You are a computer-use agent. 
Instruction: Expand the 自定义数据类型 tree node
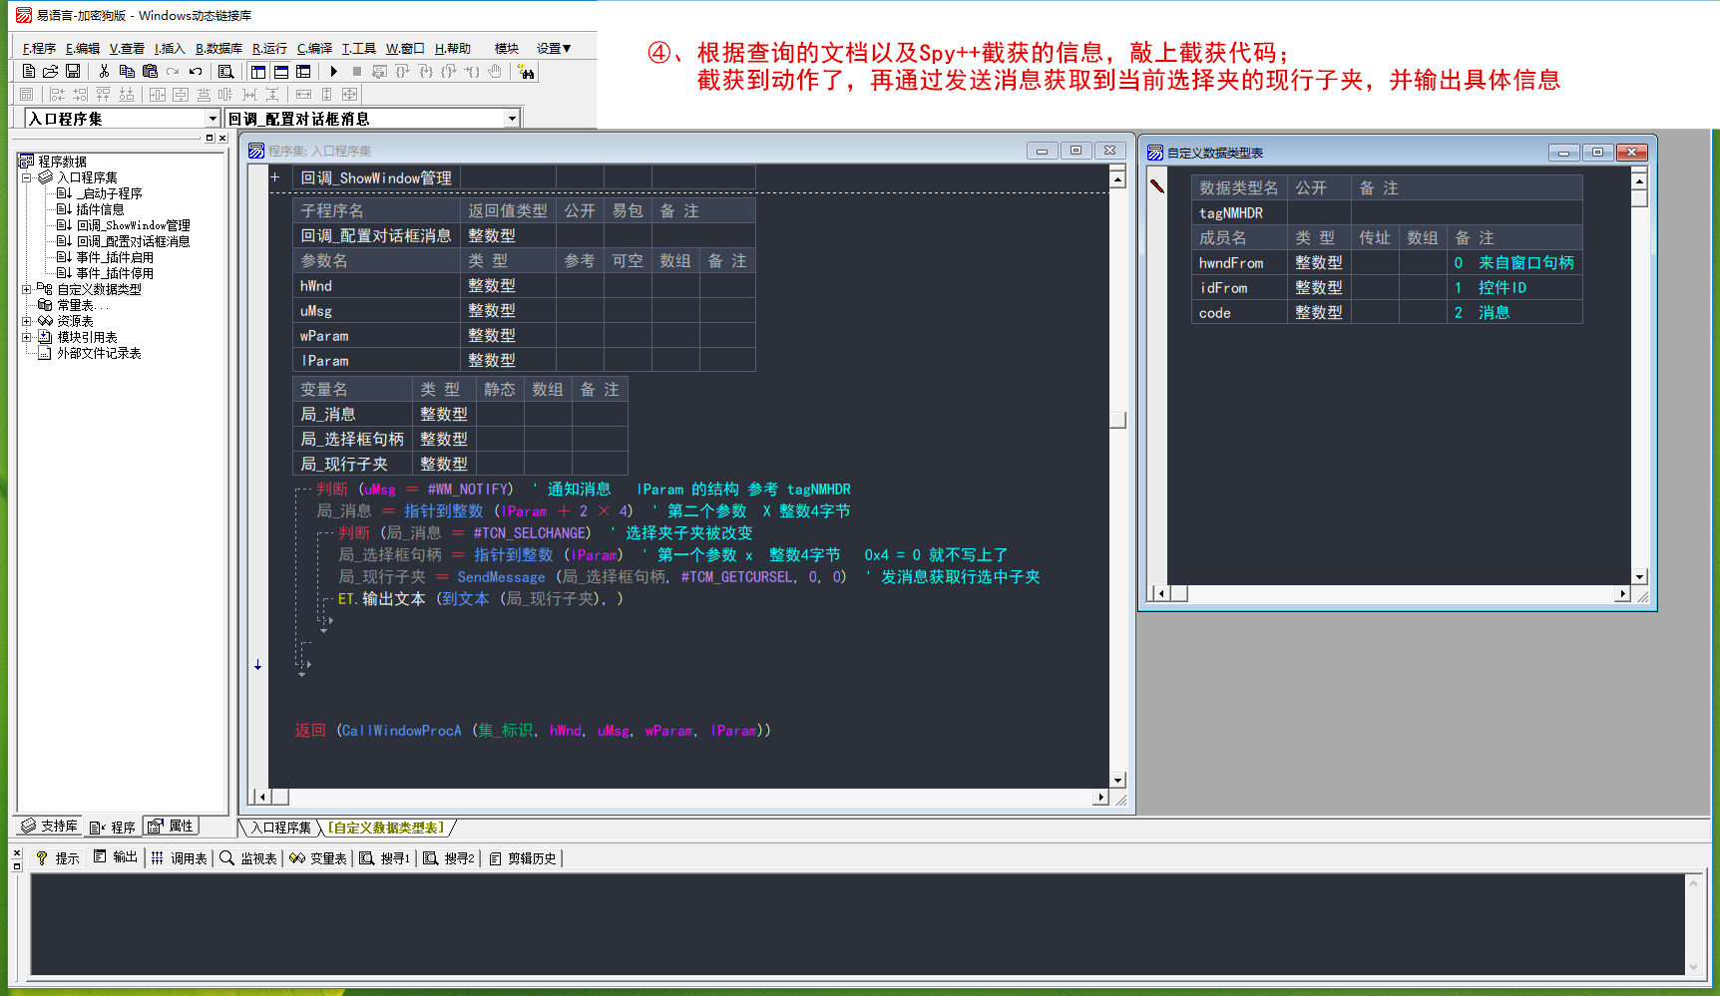[27, 289]
